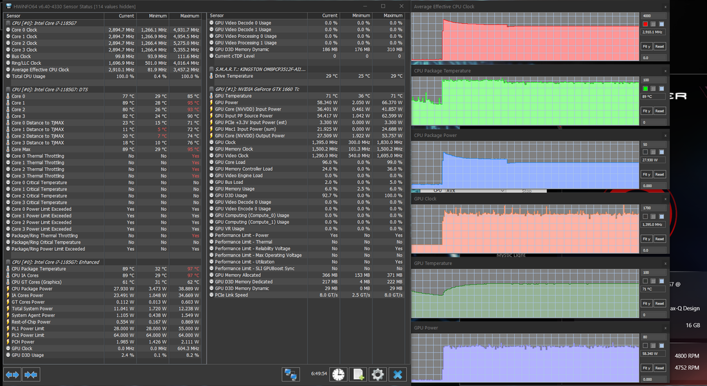
Task: Click gray square in Average Effective CPU Clock graph
Action: (654, 24)
